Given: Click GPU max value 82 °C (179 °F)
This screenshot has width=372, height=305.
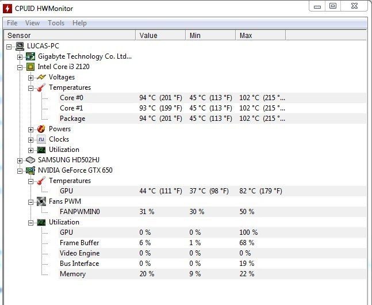Looking at the screenshot, I should pyautogui.click(x=260, y=191).
